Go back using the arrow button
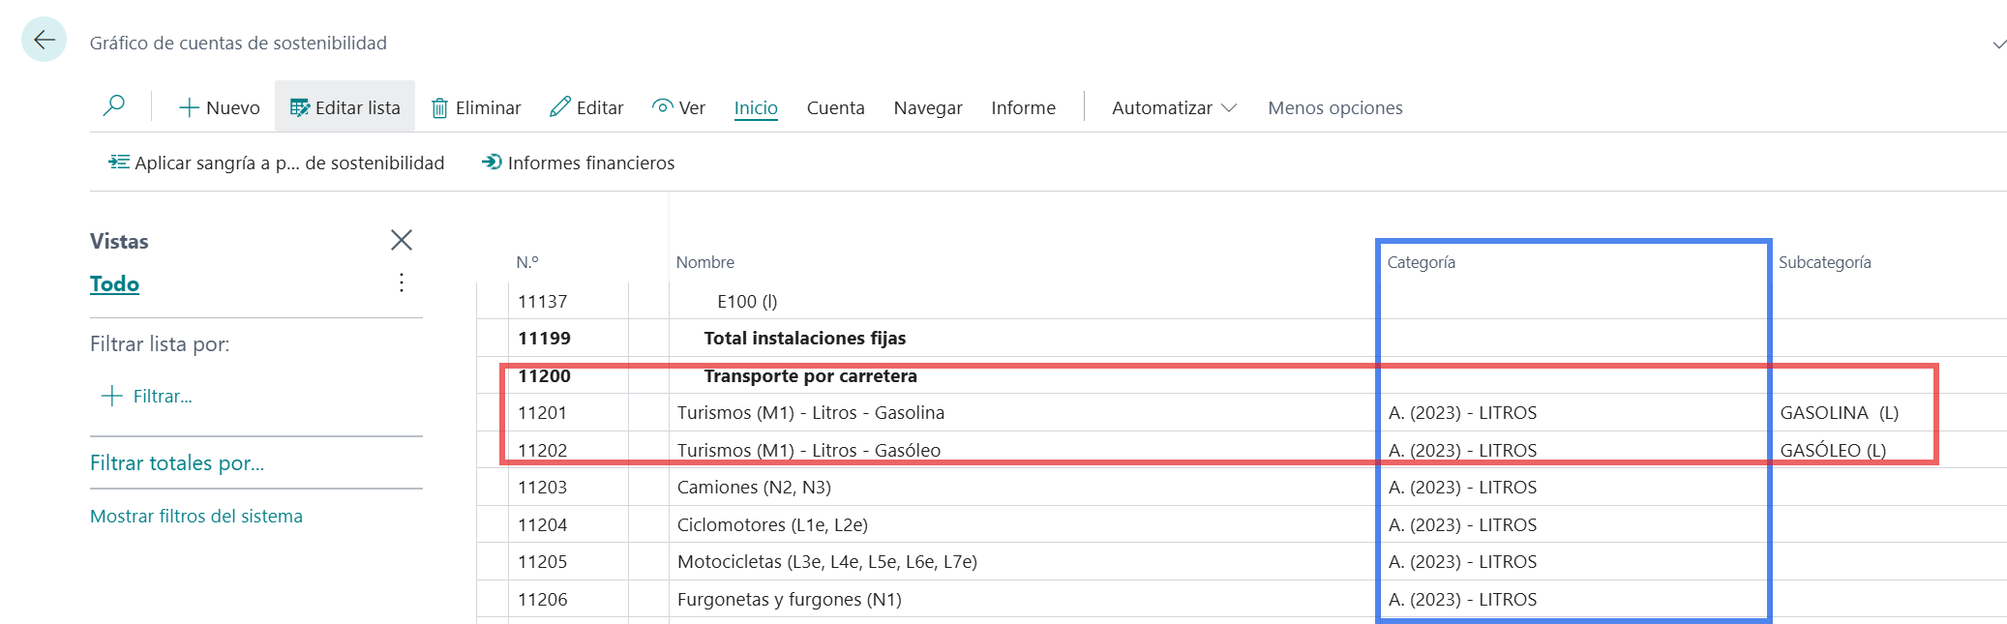 pyautogui.click(x=44, y=40)
